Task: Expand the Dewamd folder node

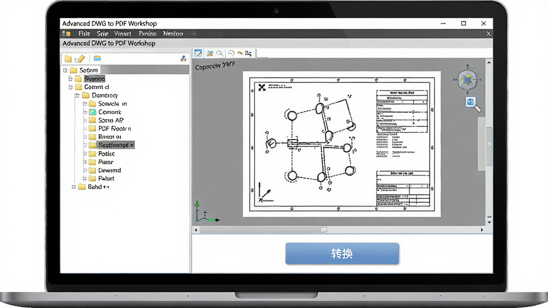Action: pyautogui.click(x=85, y=170)
